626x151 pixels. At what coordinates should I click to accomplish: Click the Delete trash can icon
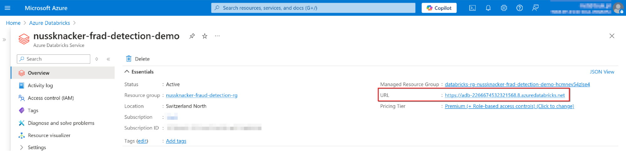pyautogui.click(x=129, y=59)
